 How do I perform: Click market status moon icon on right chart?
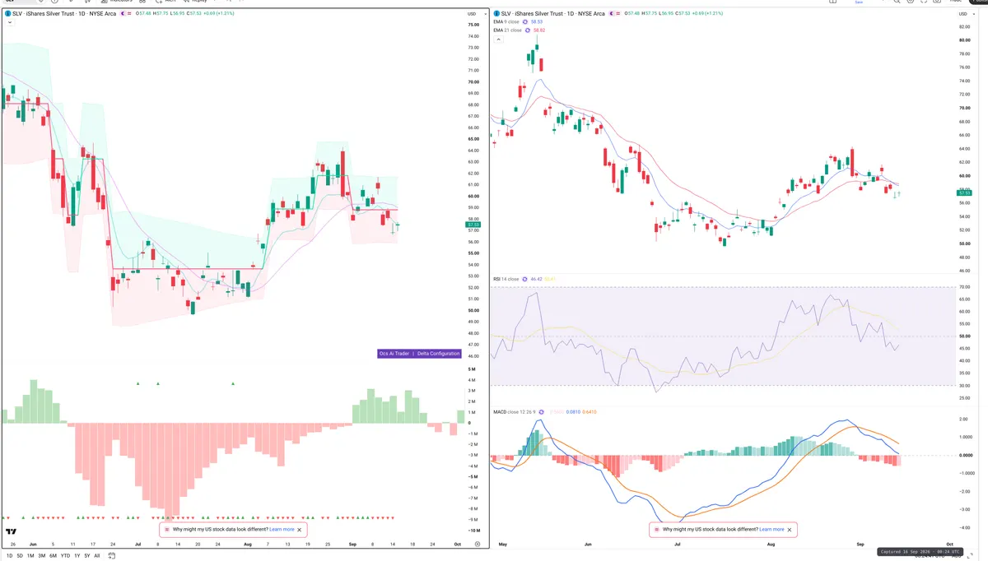(x=613, y=14)
